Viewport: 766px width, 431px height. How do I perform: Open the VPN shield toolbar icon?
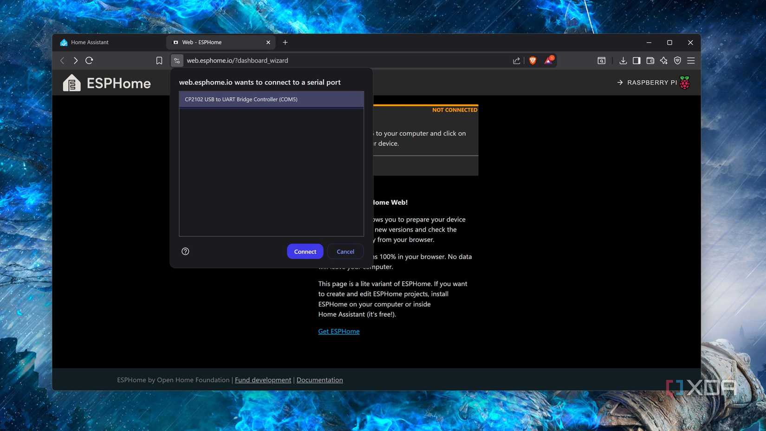click(x=677, y=60)
